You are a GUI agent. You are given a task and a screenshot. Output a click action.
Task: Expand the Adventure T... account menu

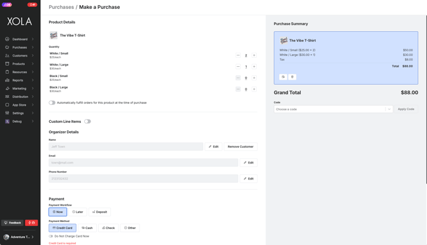click(x=19, y=237)
